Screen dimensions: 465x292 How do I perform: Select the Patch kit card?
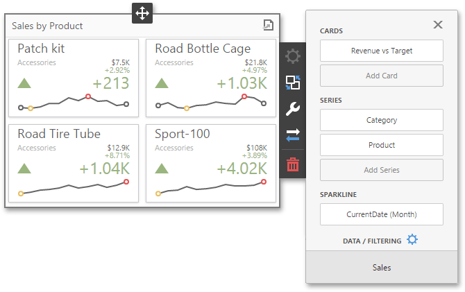coord(74,78)
